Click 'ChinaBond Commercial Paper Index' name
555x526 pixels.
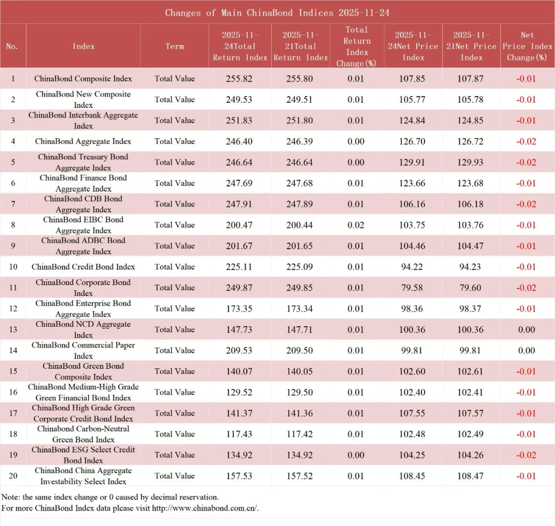pyautogui.click(x=83, y=350)
